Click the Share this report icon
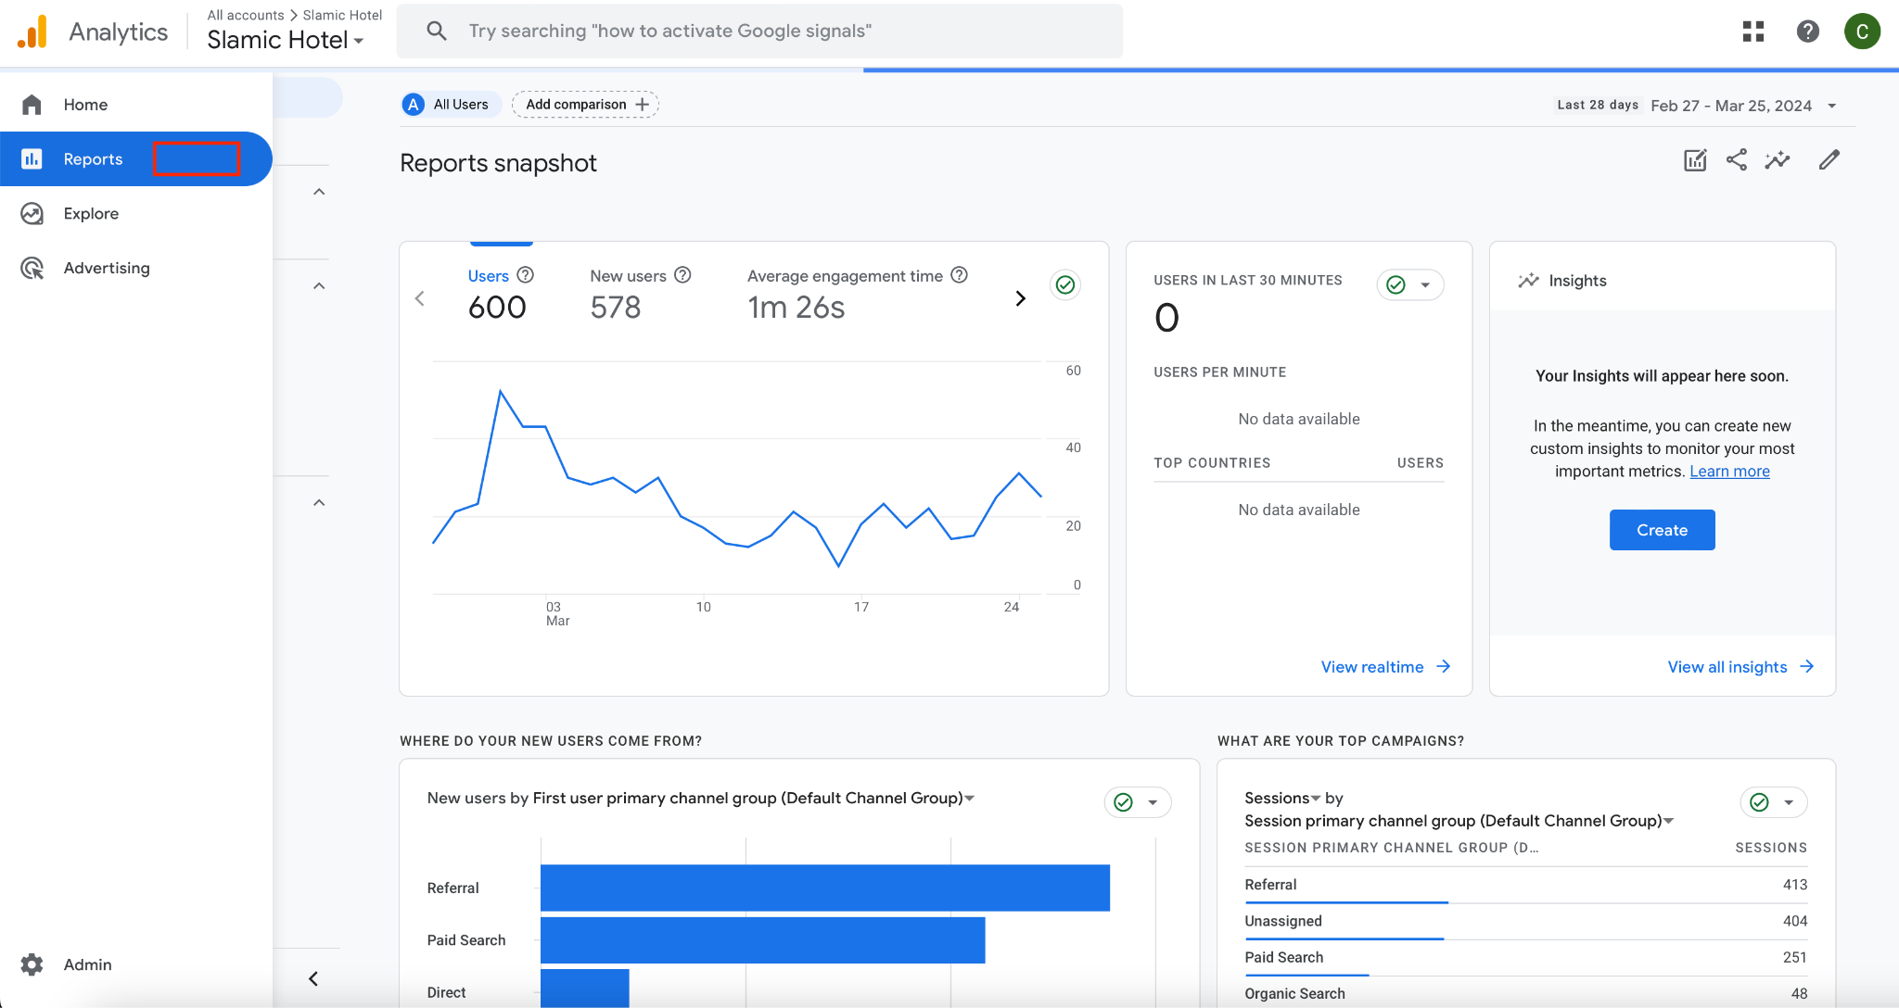 click(1737, 160)
